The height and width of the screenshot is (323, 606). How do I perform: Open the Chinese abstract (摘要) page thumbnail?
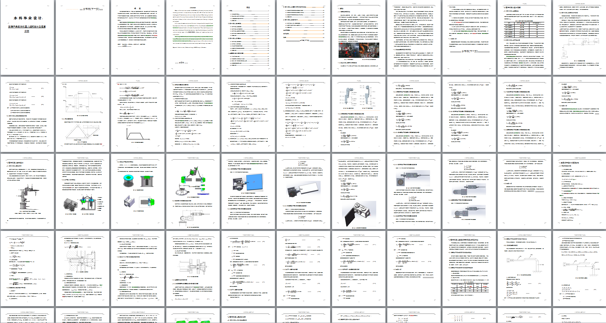(x=138, y=37)
